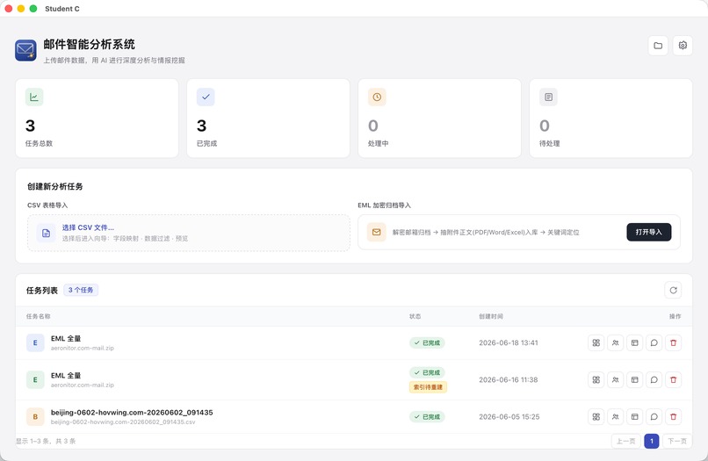Viewport: 708px width, 461px height.
Task: Click the CSV document icon in the import box
Action: tap(46, 233)
